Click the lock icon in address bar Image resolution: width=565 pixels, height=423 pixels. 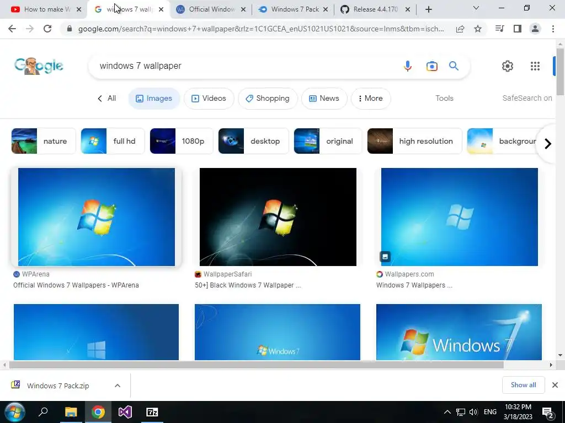click(x=70, y=29)
